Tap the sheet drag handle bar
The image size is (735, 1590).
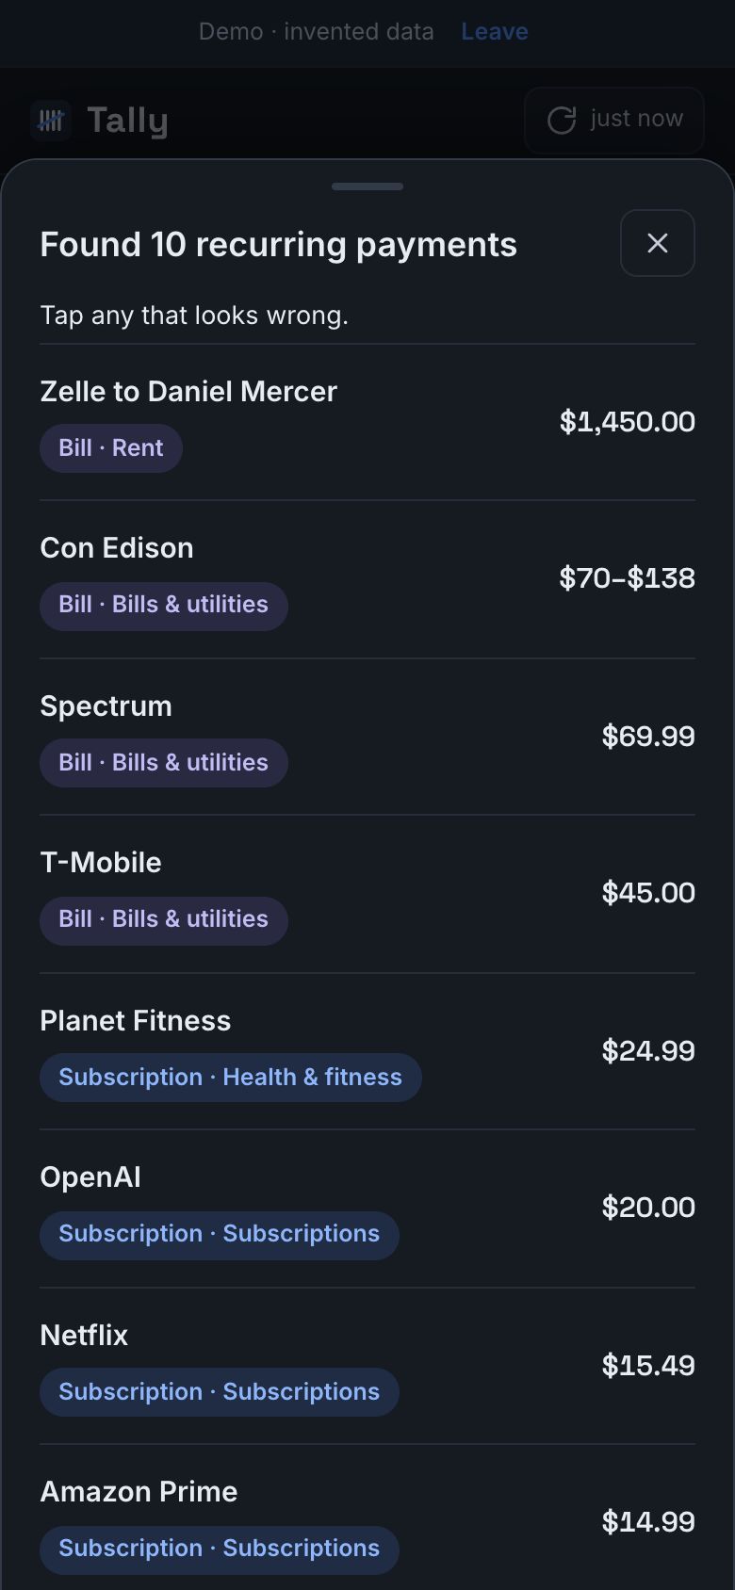tap(367, 187)
